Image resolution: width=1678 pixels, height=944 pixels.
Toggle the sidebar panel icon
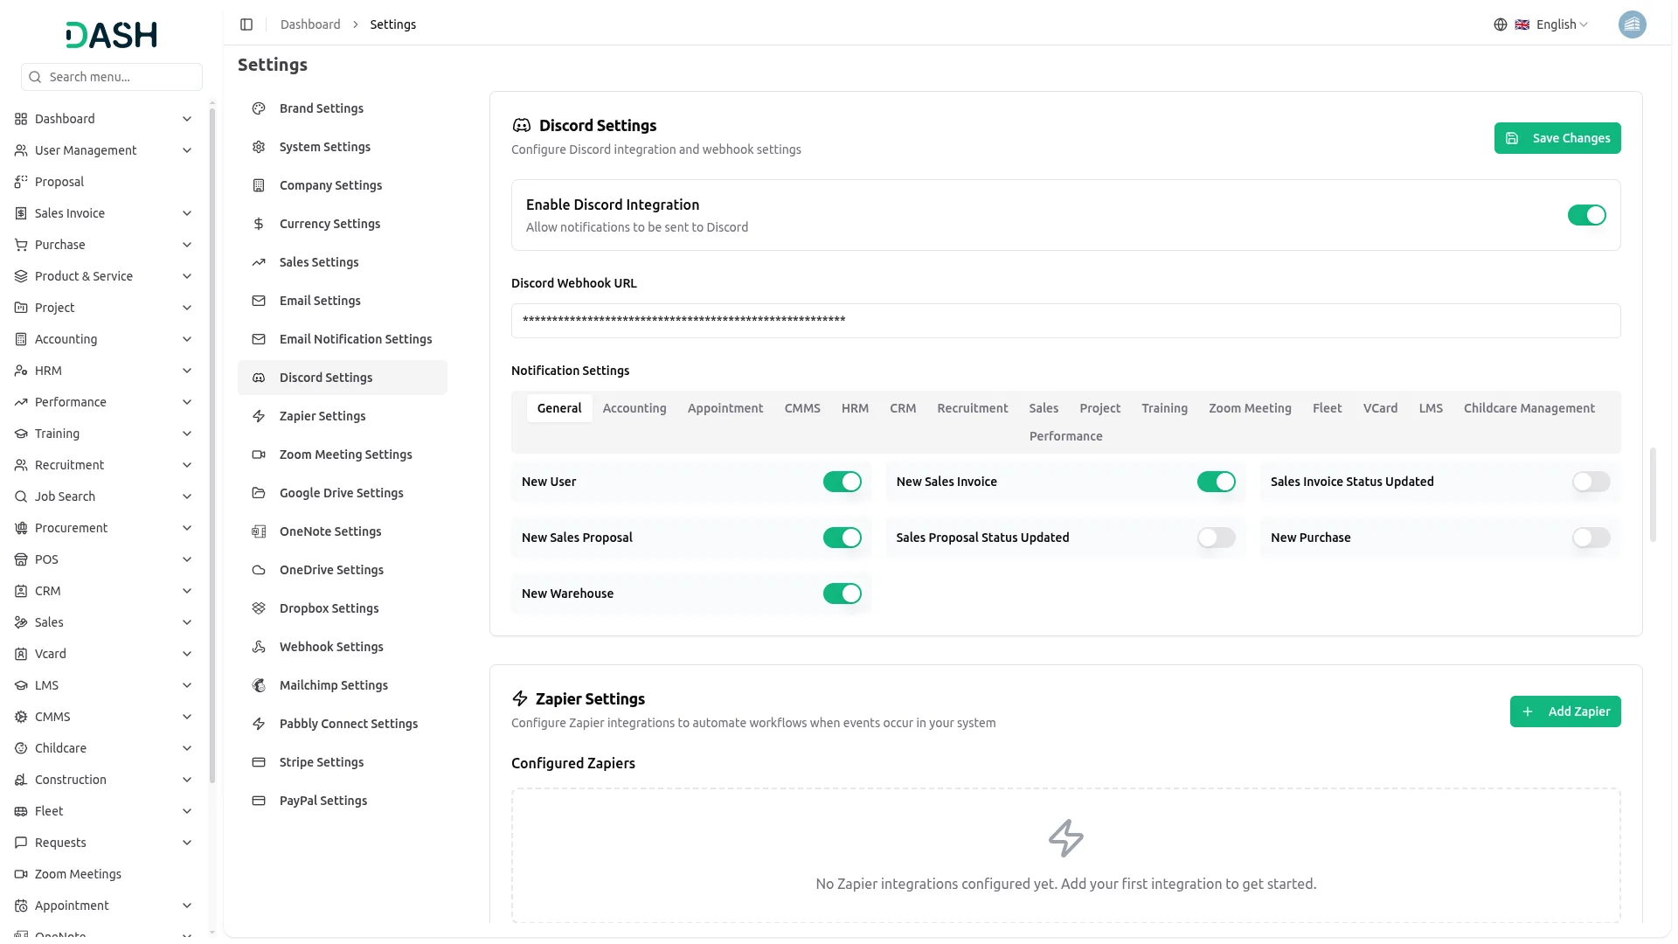tap(246, 24)
